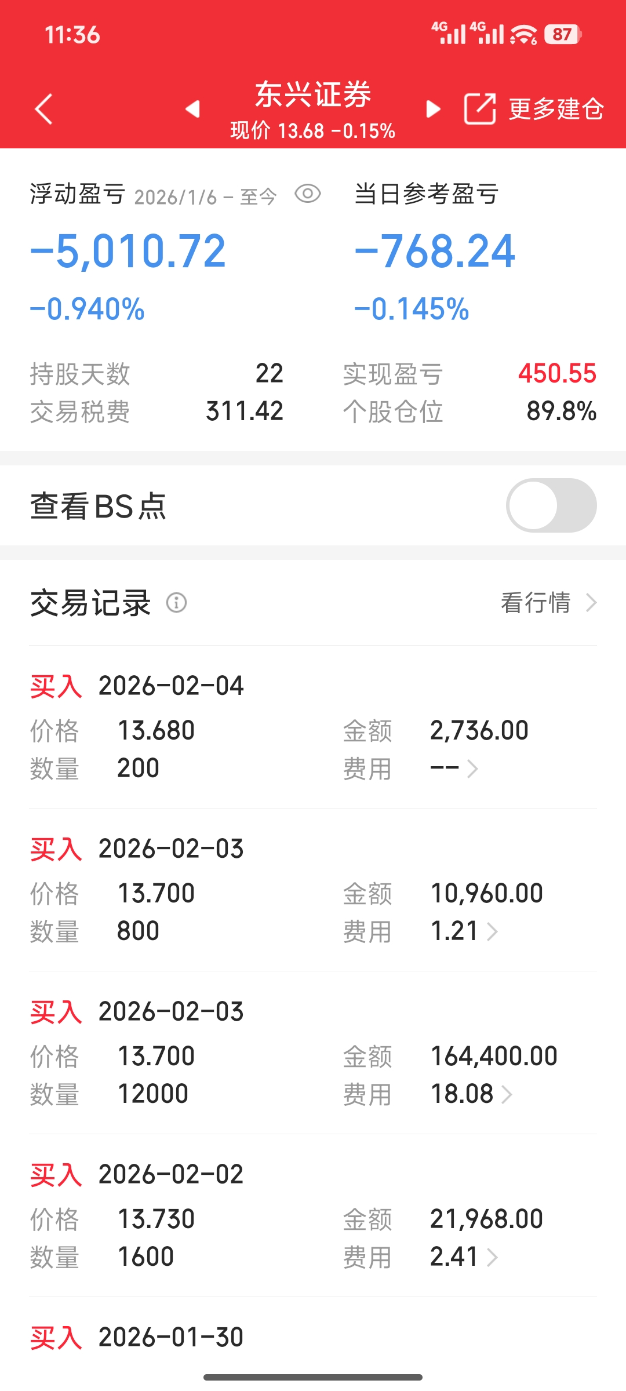Viewport: 626px width, 1391px height.
Task: Tap the share icon beside 更多建仓
Action: tap(480, 109)
